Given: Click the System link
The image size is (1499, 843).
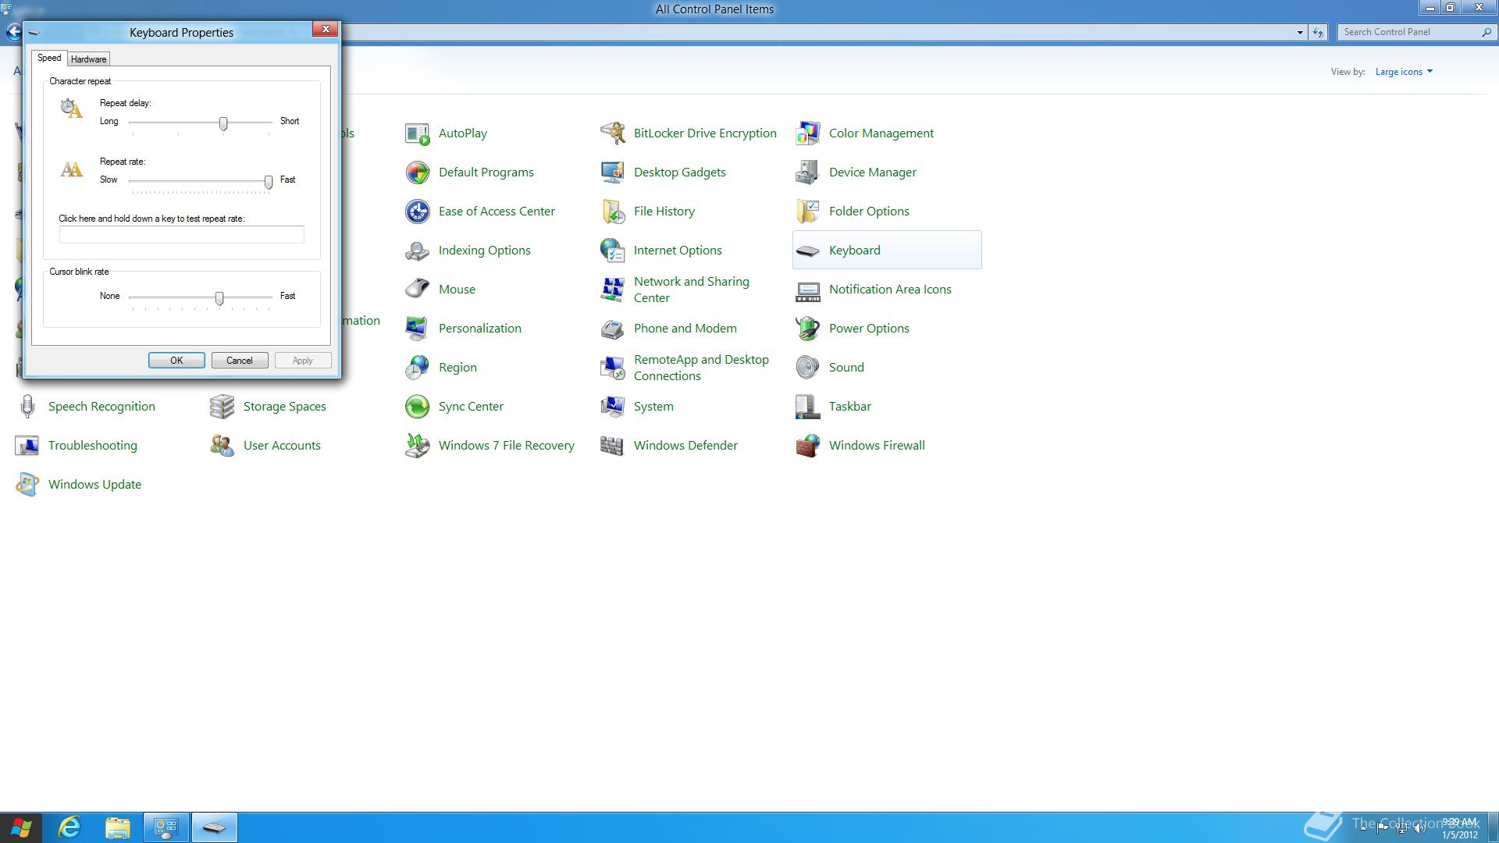Looking at the screenshot, I should point(653,407).
